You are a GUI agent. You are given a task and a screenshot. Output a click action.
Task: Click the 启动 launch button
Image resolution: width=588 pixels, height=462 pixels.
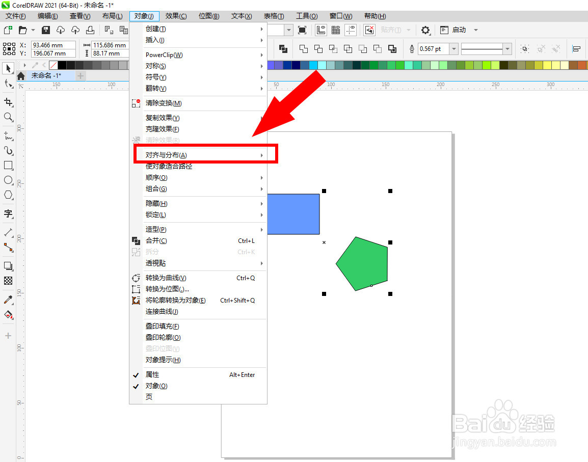click(453, 30)
